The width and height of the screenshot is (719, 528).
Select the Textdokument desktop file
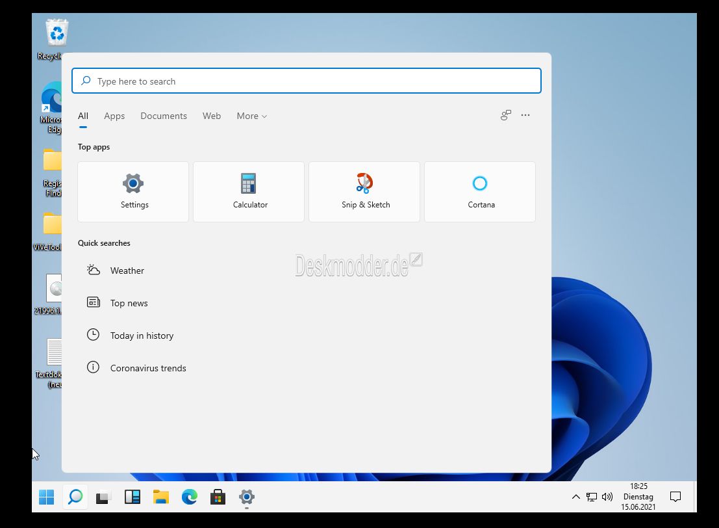coord(49,363)
